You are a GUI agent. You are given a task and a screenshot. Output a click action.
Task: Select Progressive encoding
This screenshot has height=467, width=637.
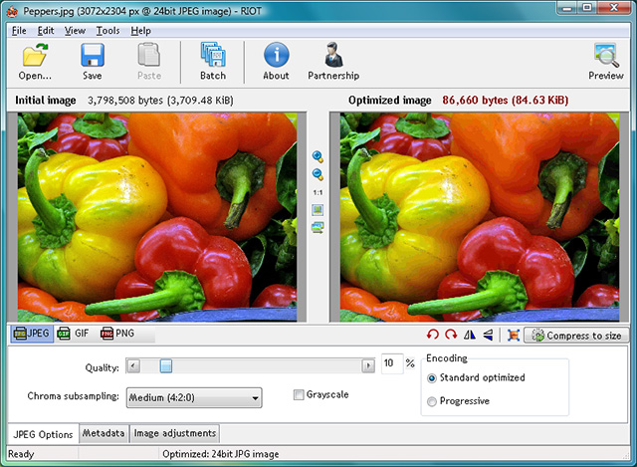coord(432,401)
